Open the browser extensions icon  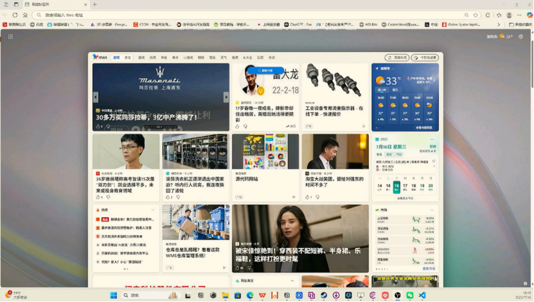coord(488,15)
